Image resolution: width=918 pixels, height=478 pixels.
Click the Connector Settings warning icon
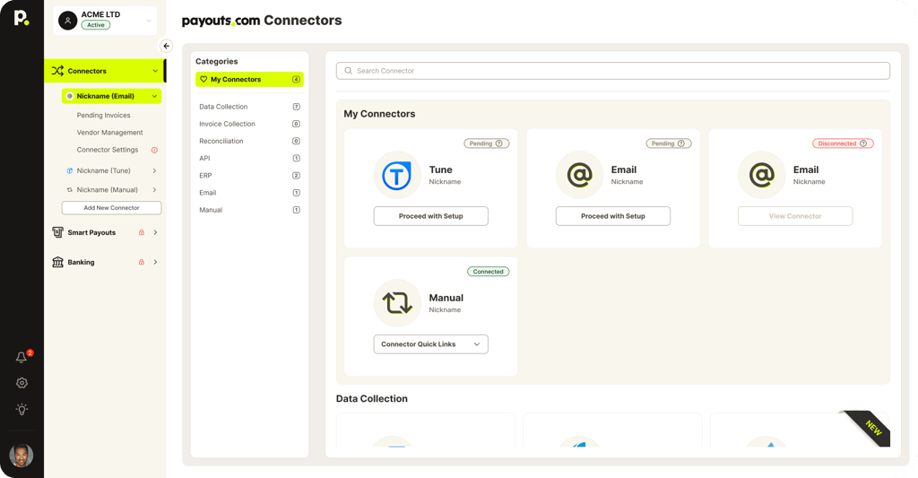click(x=154, y=150)
